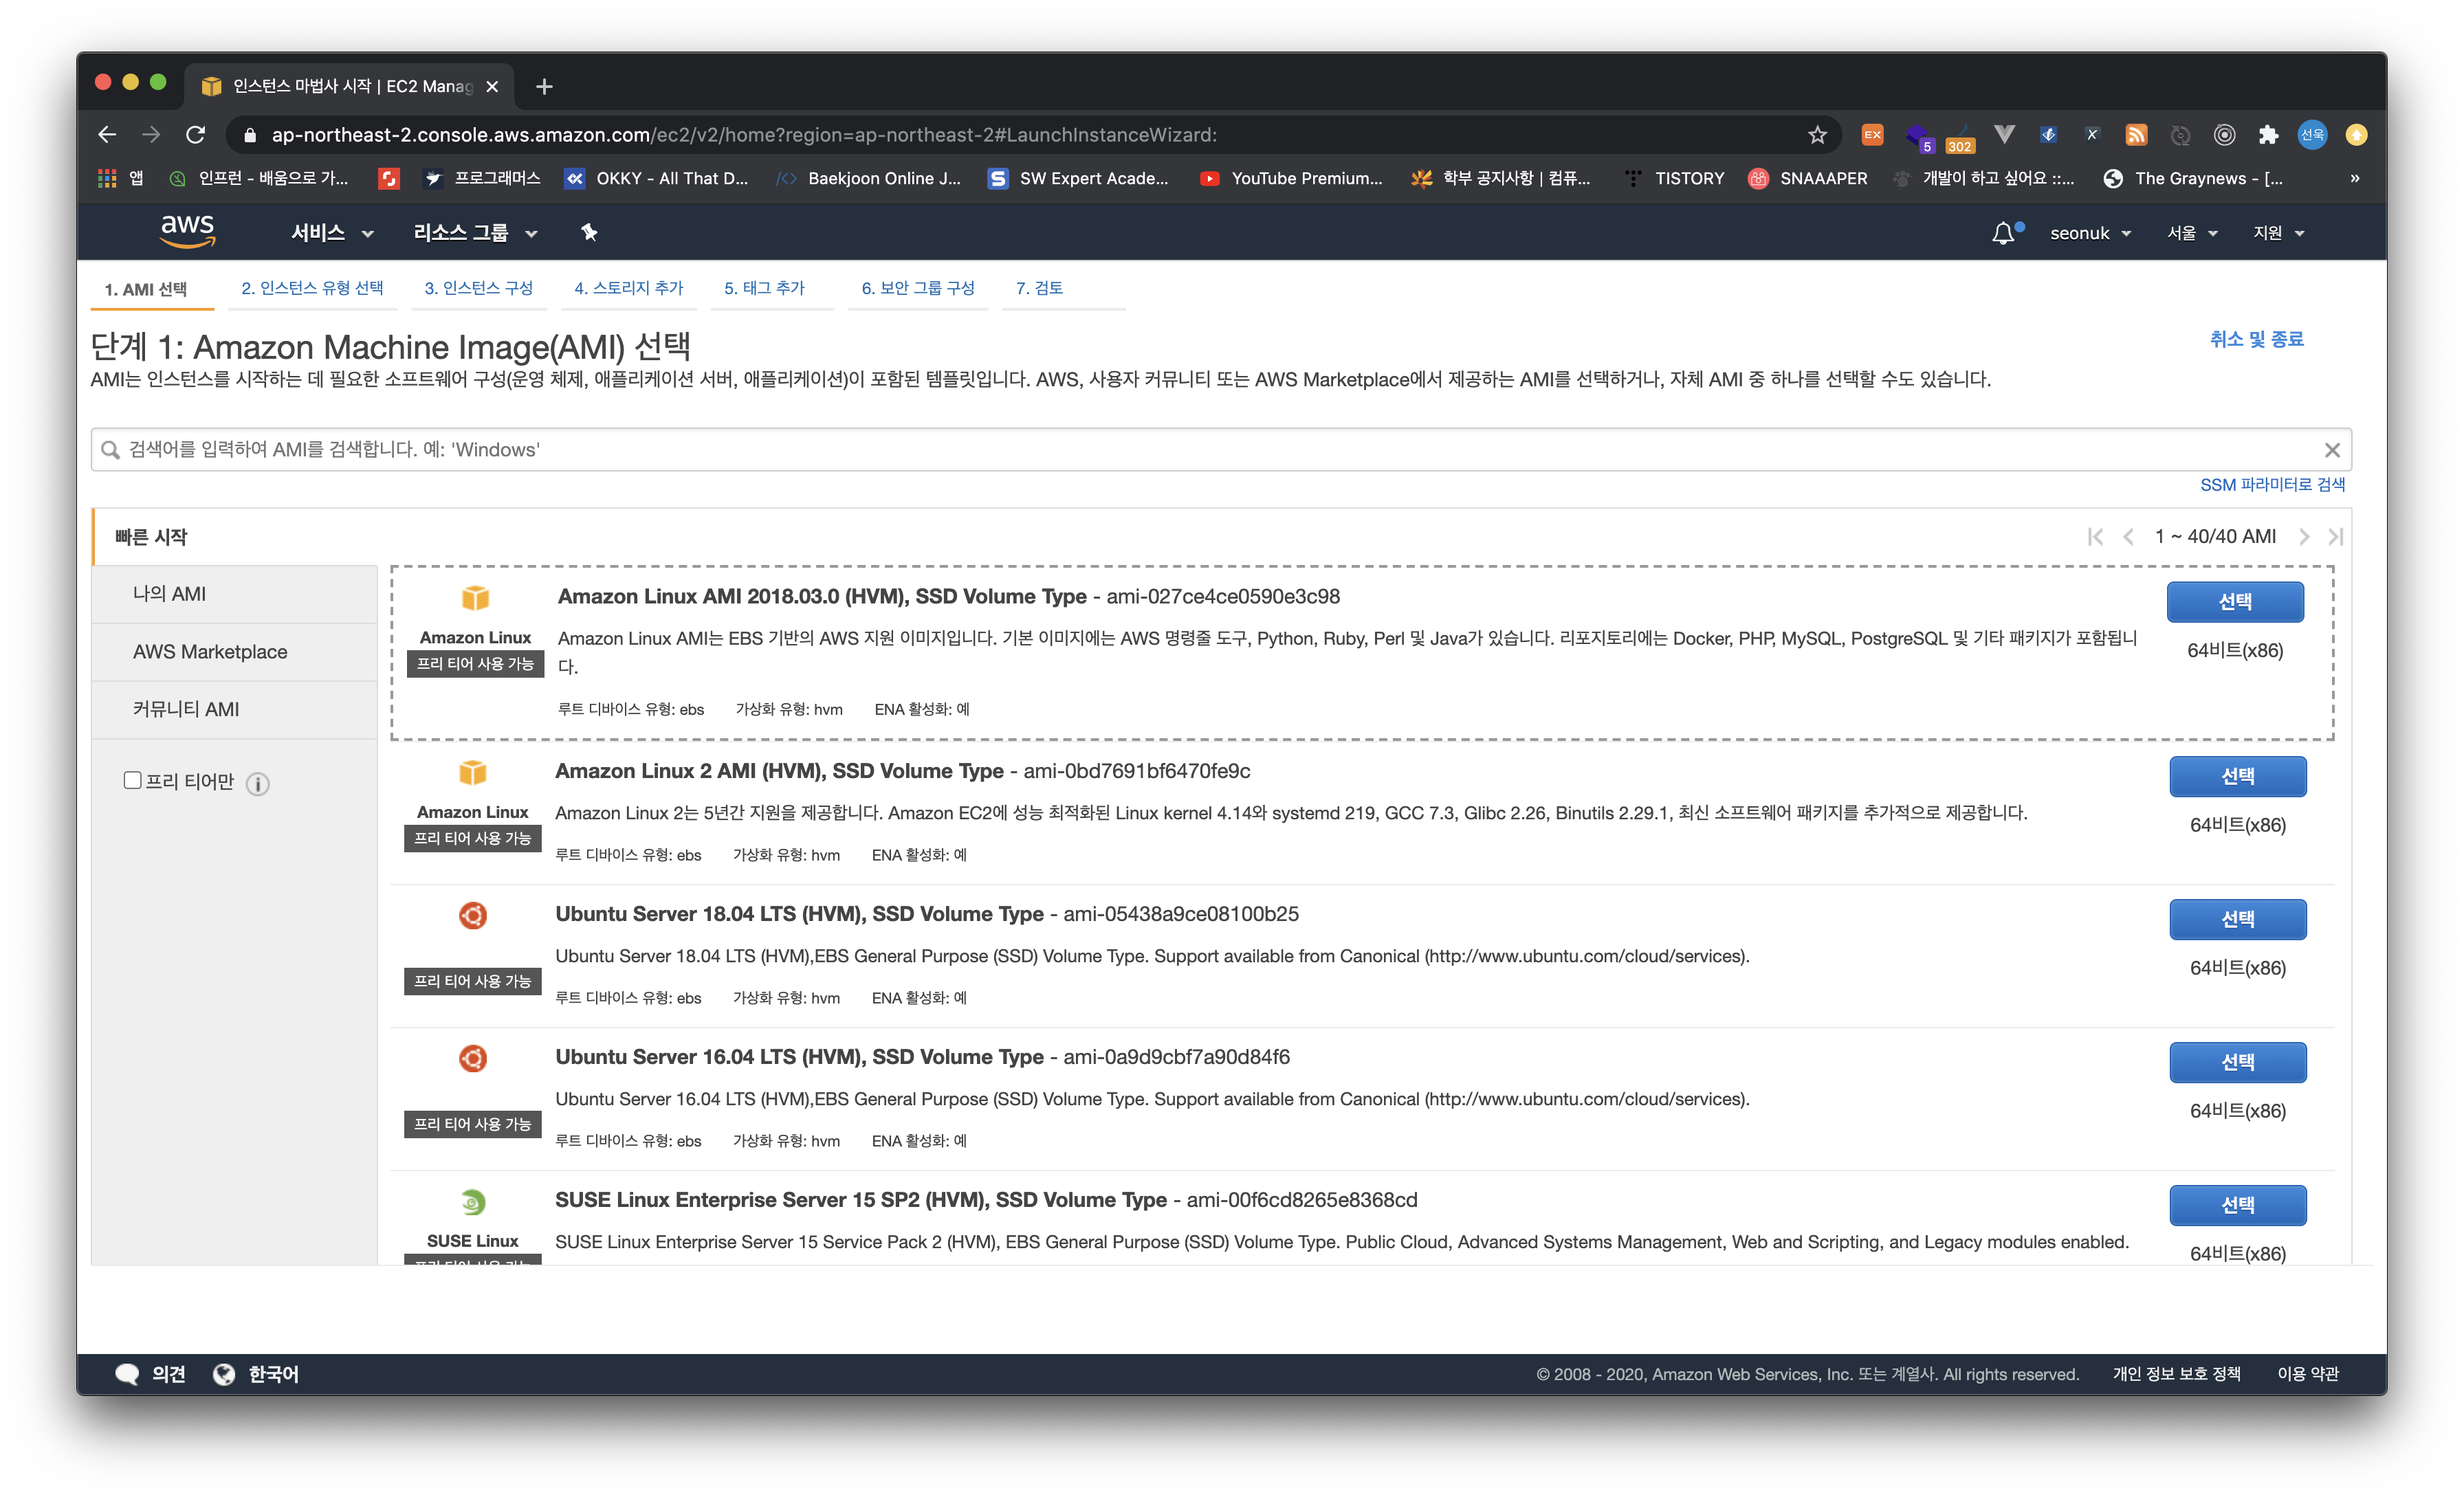This screenshot has height=1497, width=2464.
Task: Click the pin shortcut icon in AWS navbar
Action: 589,232
